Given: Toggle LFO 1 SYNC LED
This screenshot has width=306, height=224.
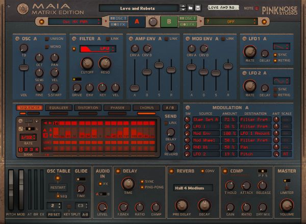Looking at the screenshot, I should click(x=275, y=55).
